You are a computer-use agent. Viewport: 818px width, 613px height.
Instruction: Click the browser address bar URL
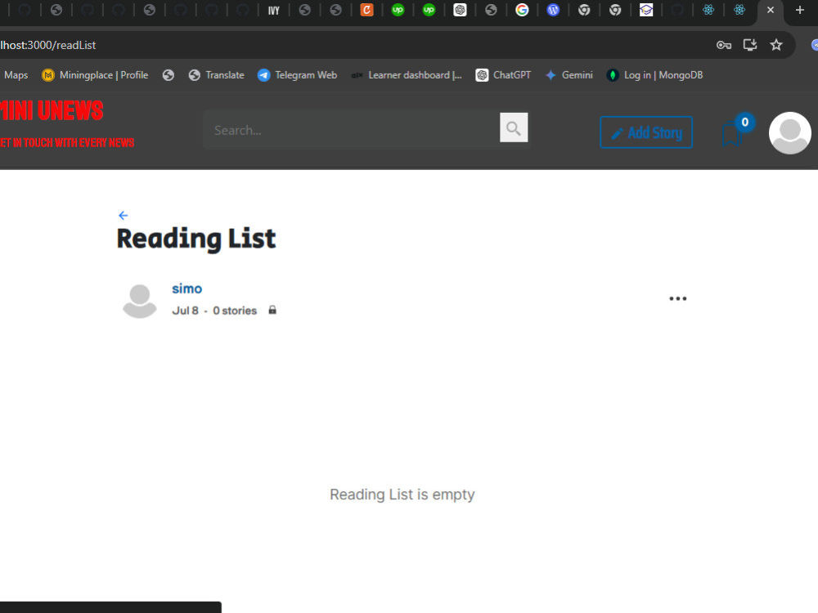click(x=48, y=45)
